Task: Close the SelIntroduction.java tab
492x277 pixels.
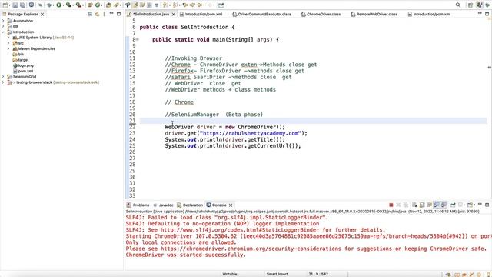Action: [173, 14]
